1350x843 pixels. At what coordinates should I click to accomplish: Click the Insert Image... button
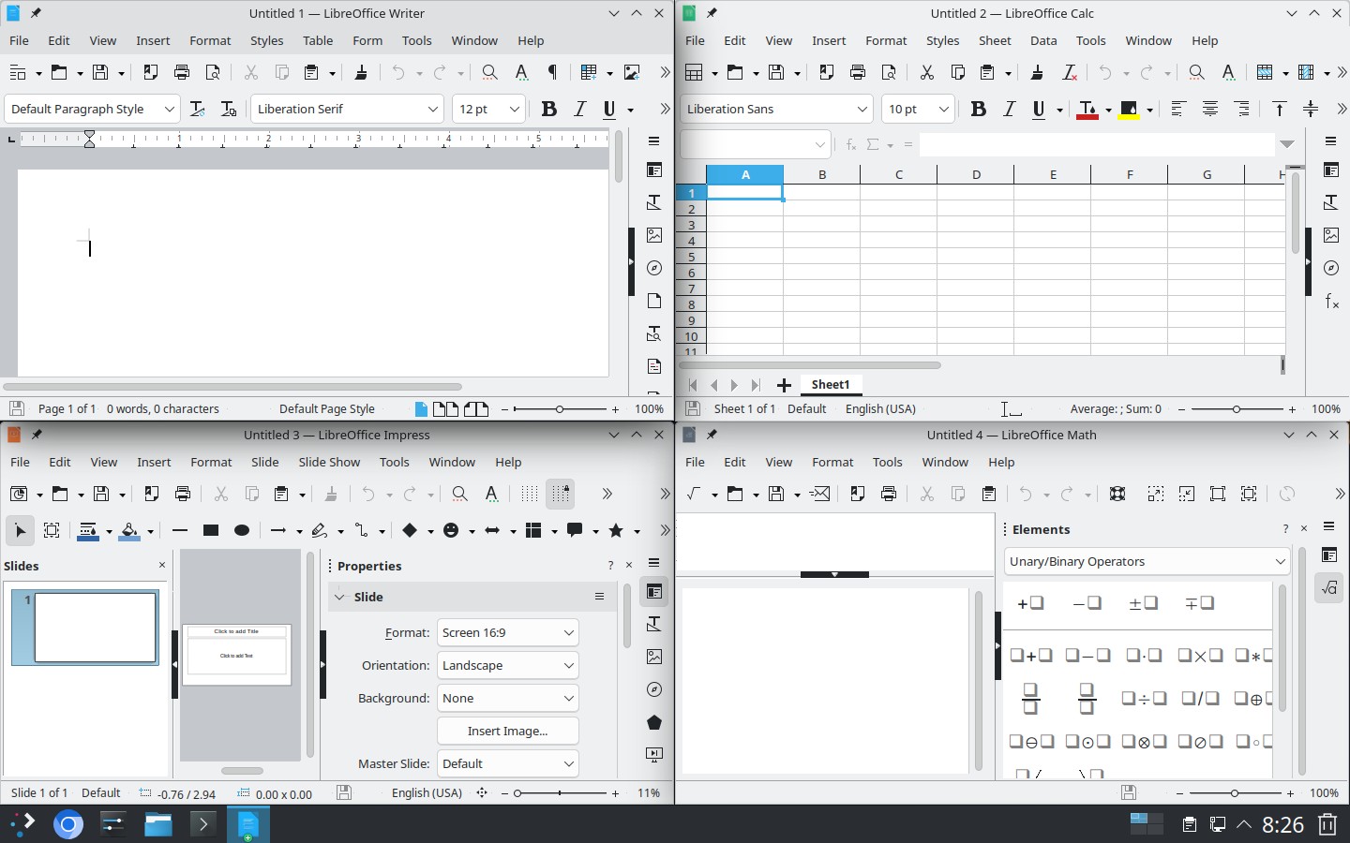click(x=507, y=731)
